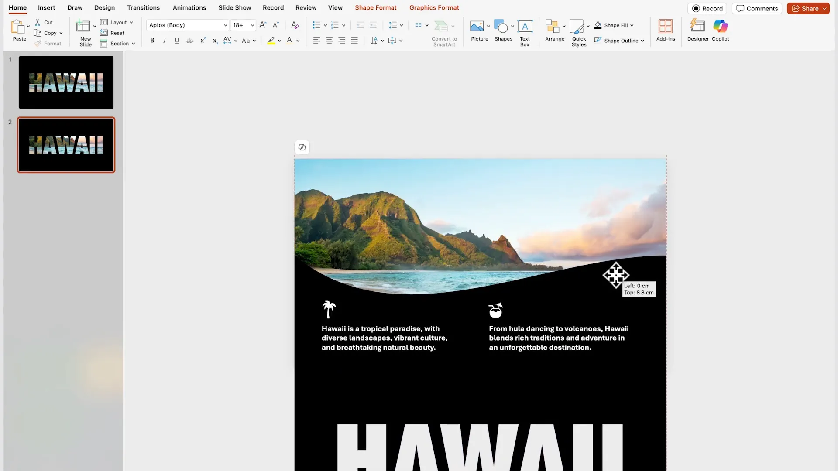Image resolution: width=838 pixels, height=471 pixels.
Task: Open font color dropdown arrow
Action: pos(298,41)
